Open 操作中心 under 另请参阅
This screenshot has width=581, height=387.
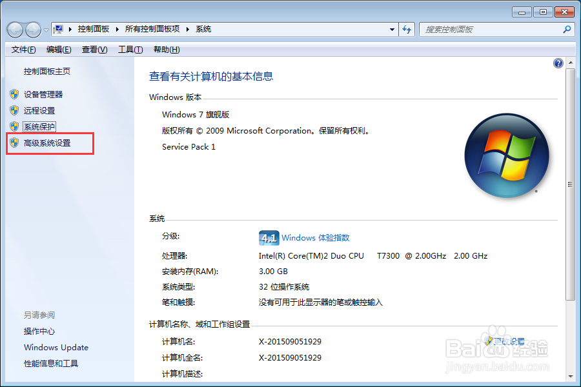[x=39, y=332]
